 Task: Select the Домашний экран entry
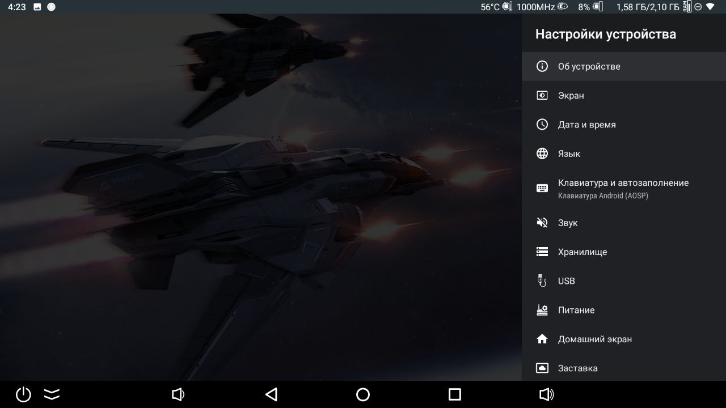click(624, 339)
